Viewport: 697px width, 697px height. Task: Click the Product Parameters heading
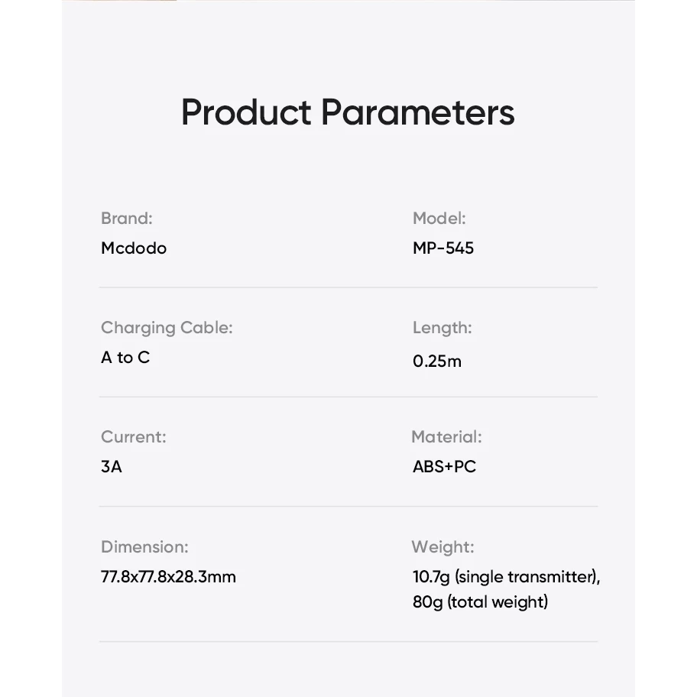coord(348,113)
